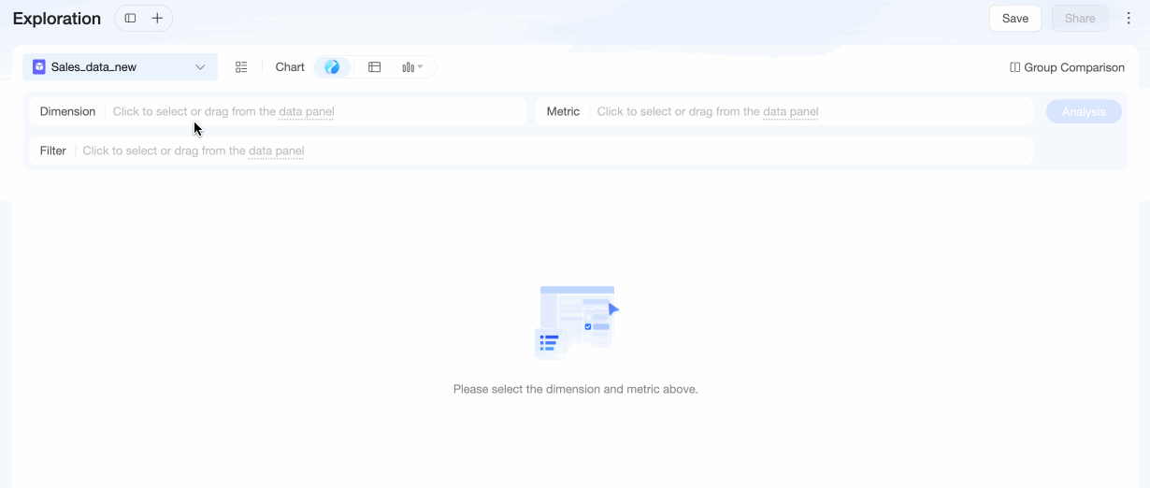This screenshot has width=1150, height=488.
Task: Click the Save button
Action: coord(1015,18)
